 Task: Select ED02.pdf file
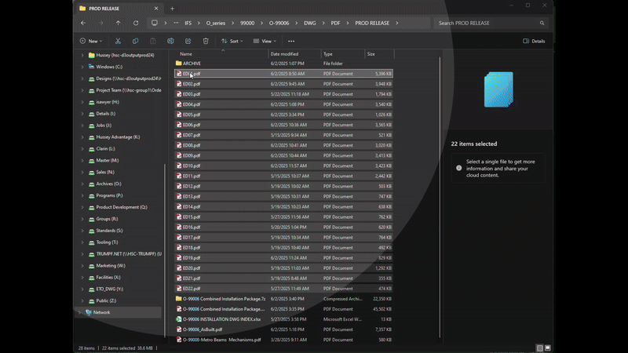(x=283, y=84)
